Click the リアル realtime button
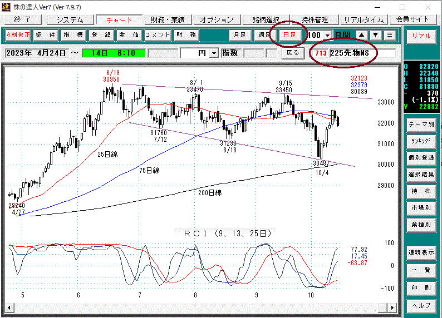 coord(421,35)
